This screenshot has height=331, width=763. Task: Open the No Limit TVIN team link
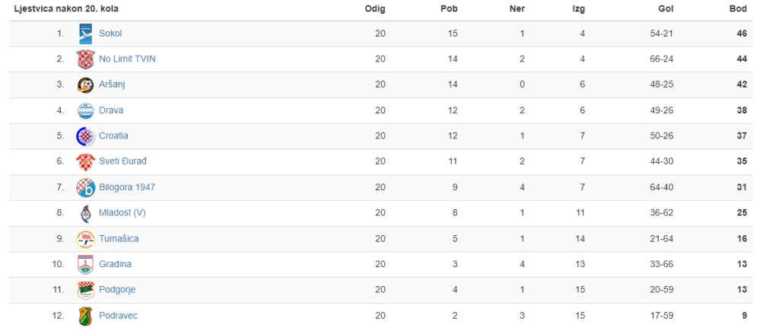(128, 59)
